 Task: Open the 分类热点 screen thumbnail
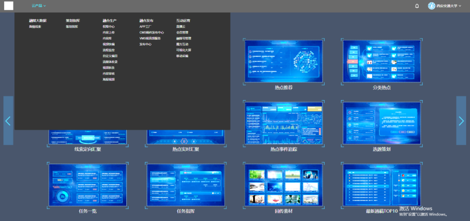381,61
